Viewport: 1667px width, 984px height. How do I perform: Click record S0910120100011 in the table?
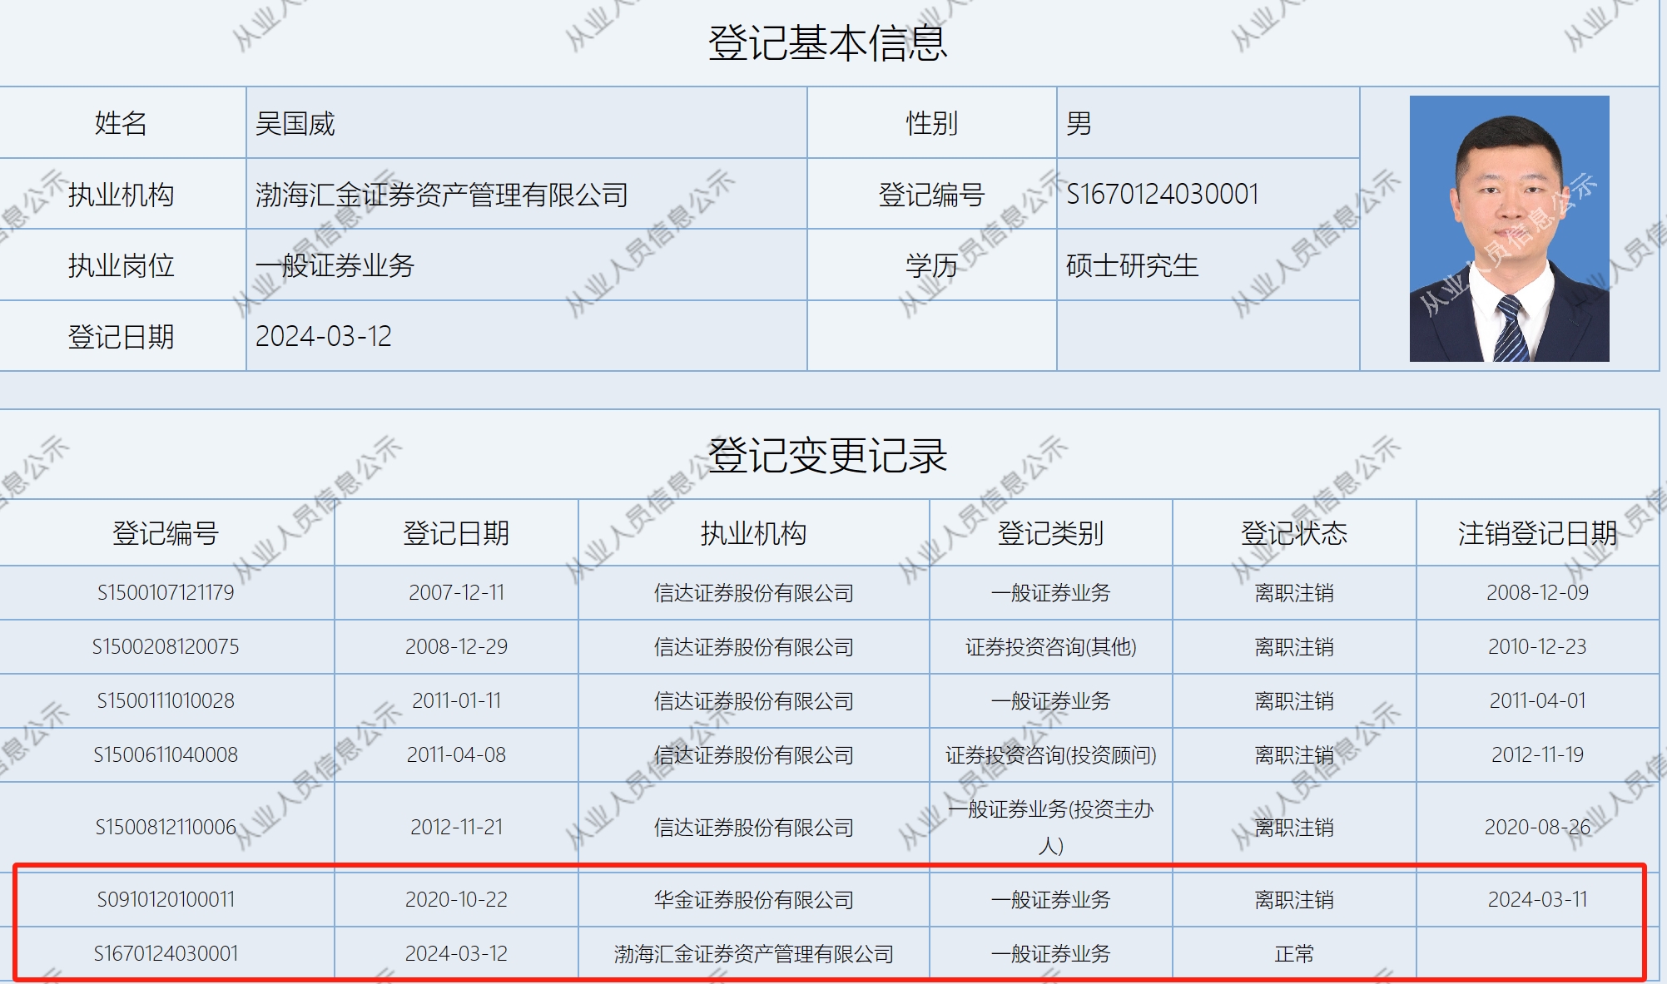point(166,900)
